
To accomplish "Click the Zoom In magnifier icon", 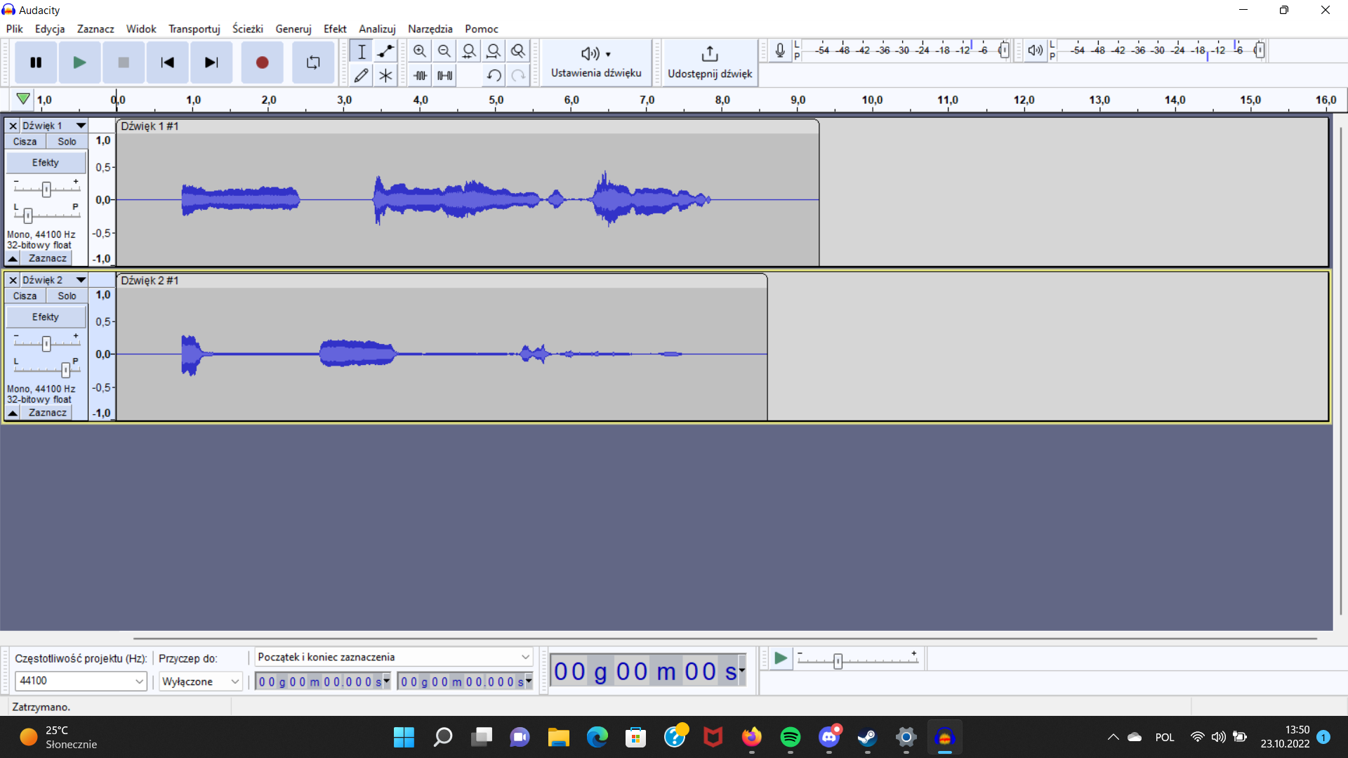I will (x=420, y=51).
